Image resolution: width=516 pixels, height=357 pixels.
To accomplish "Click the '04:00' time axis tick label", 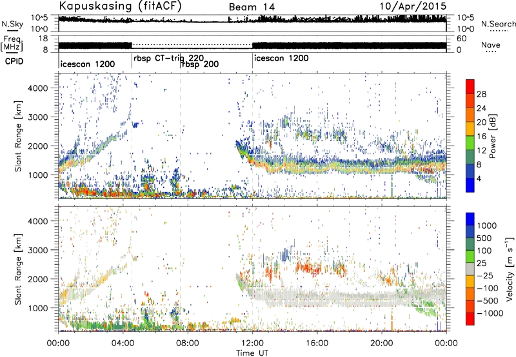I will [123, 343].
